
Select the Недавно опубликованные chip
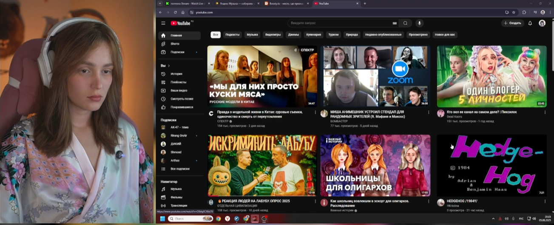(383, 35)
